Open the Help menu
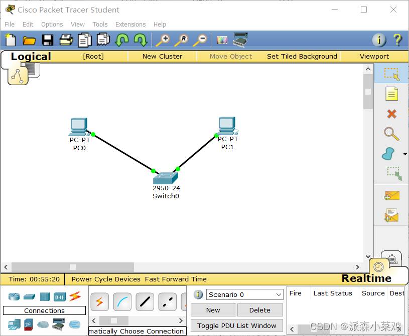Image resolution: width=409 pixels, height=336 pixels. [160, 24]
